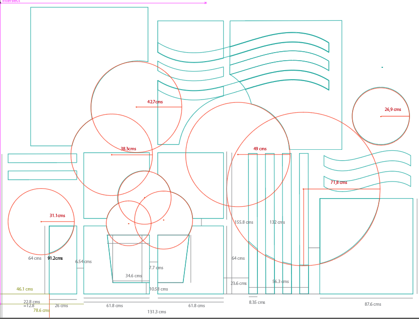419x319 pixels.
Task: Select the "6.54 cms" gap label
Action: (83, 262)
